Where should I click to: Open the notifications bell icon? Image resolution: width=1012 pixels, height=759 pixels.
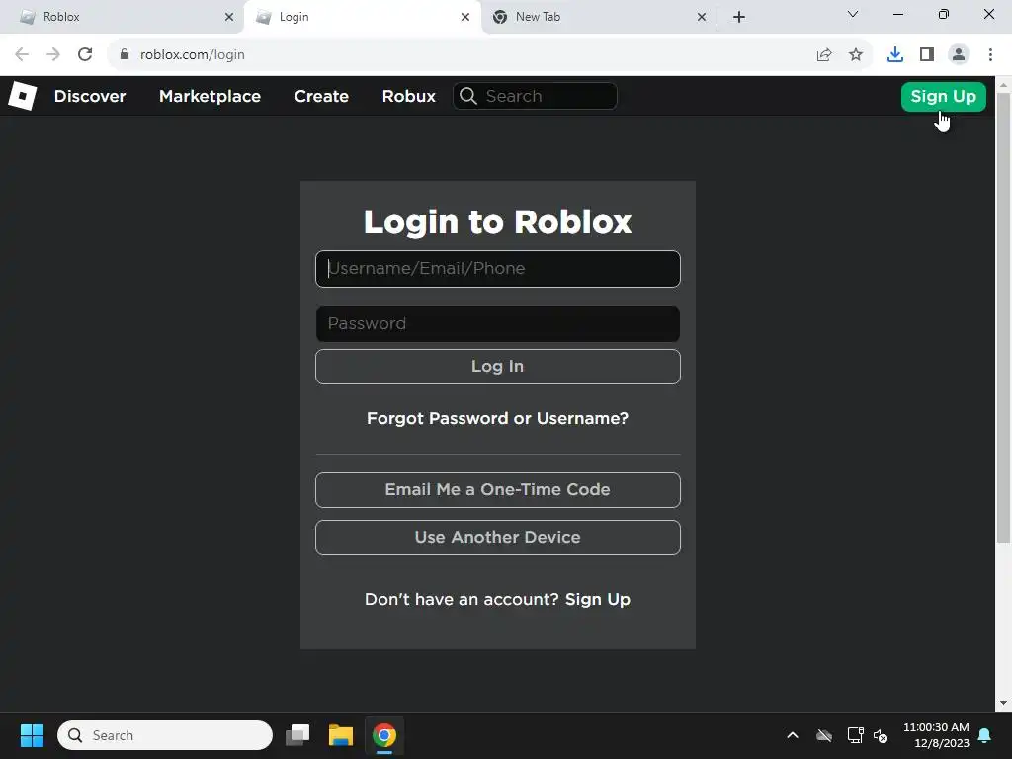(x=984, y=735)
